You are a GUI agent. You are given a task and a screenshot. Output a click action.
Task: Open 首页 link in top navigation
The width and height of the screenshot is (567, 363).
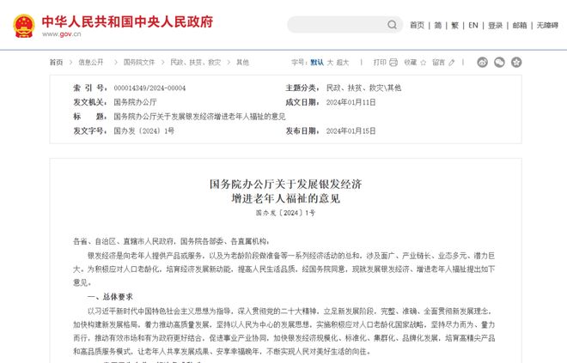point(417,25)
